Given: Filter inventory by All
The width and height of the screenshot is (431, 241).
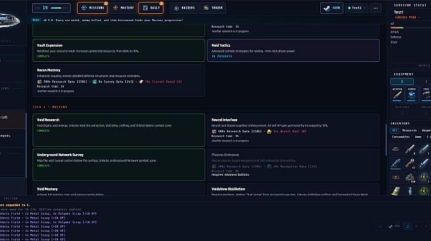Looking at the screenshot, I should [x=395, y=130].
